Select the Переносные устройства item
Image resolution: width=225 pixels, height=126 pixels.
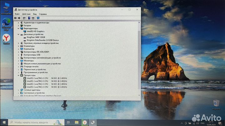pyautogui.click(x=35, y=70)
